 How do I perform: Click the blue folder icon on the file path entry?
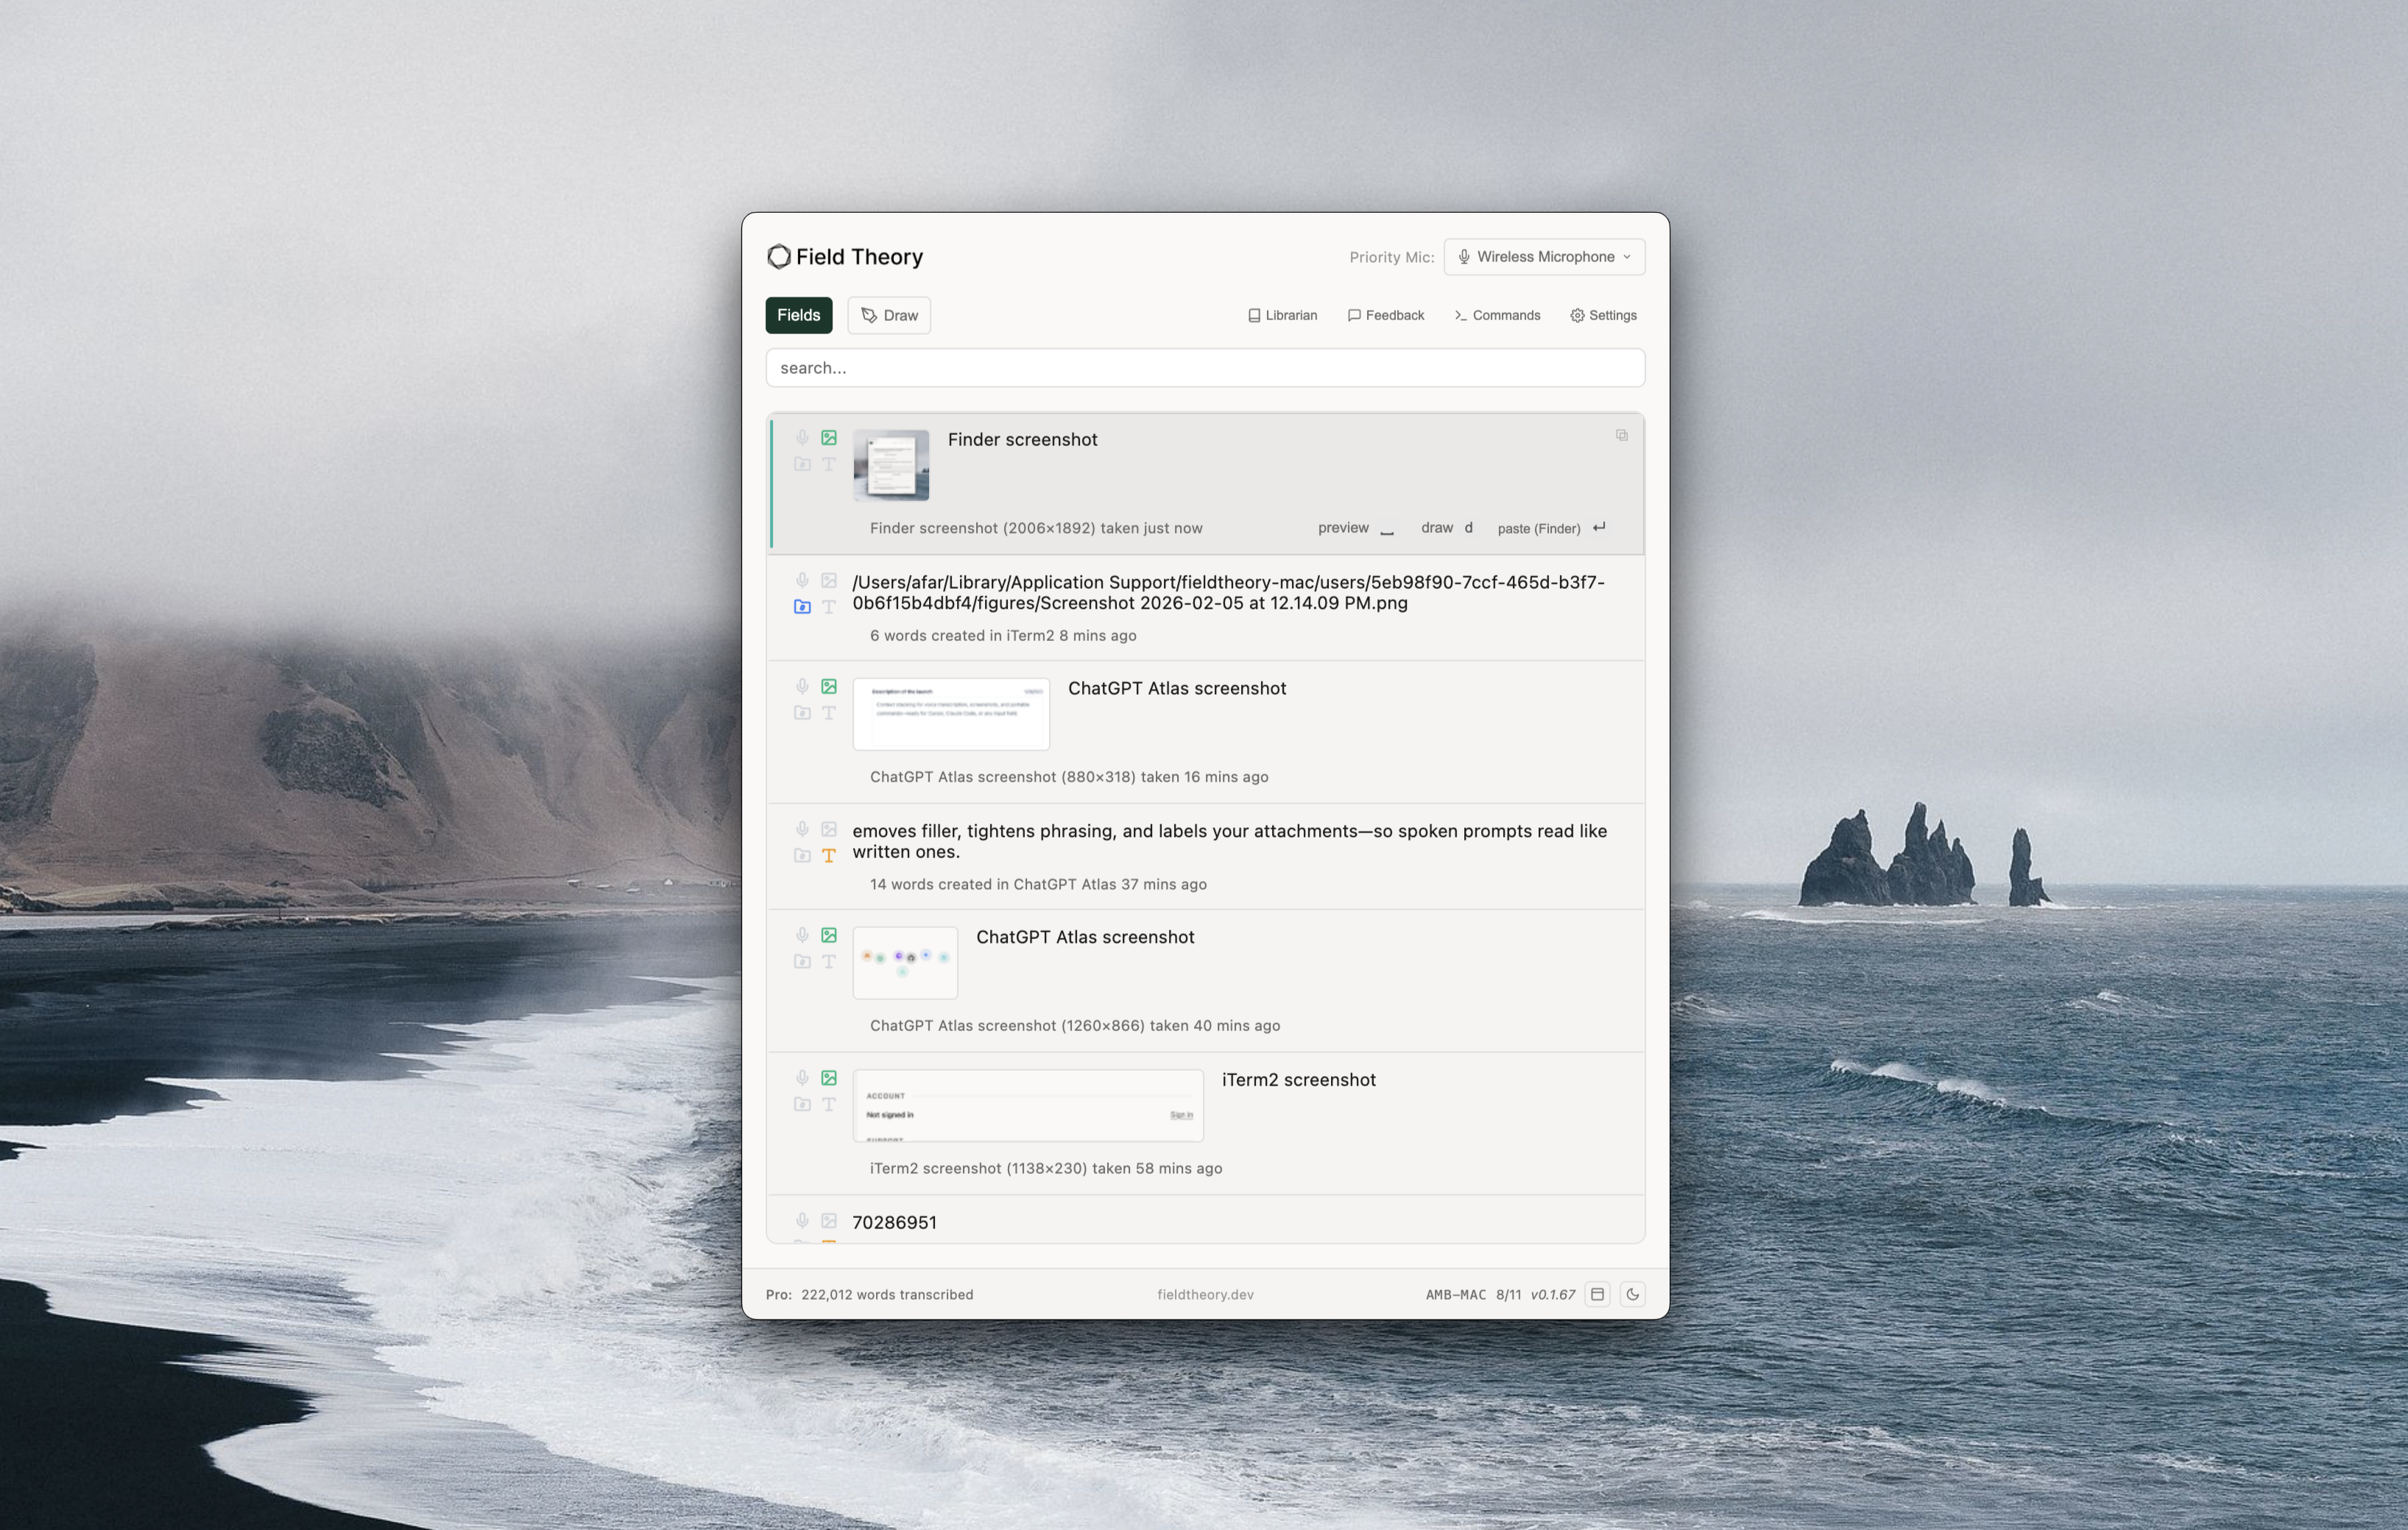coord(802,607)
